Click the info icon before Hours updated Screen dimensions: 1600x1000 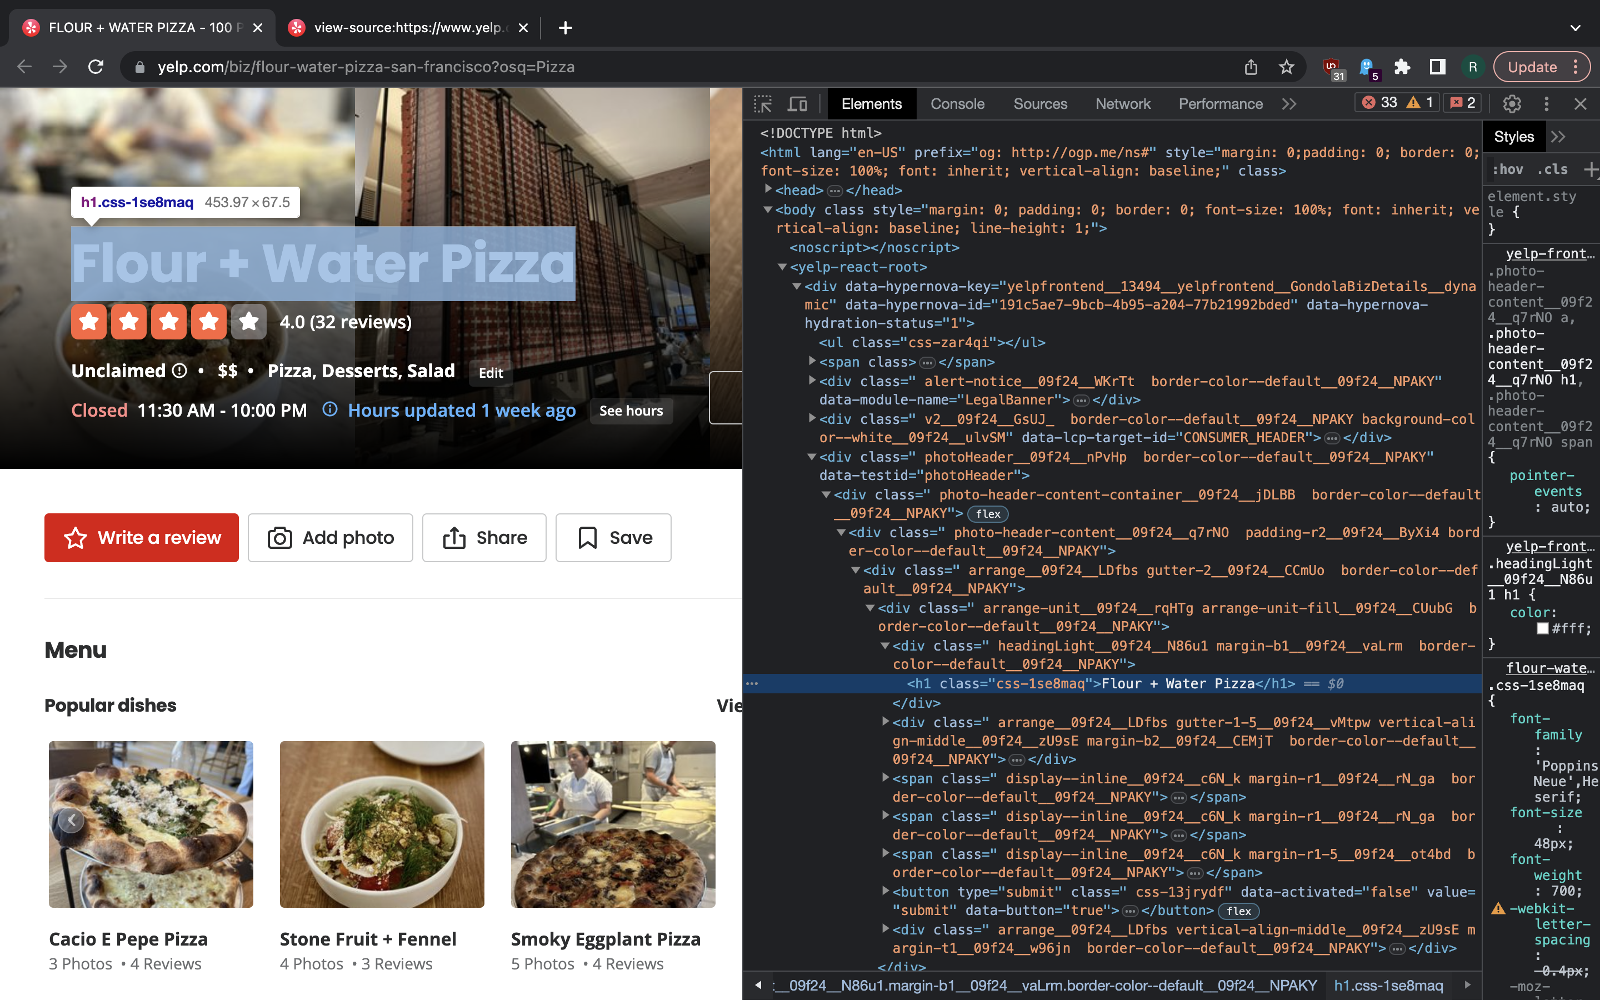(329, 409)
